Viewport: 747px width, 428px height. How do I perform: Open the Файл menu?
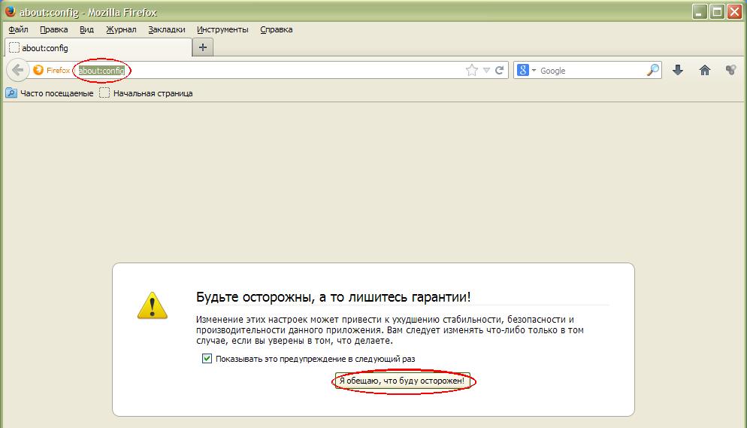coord(19,29)
